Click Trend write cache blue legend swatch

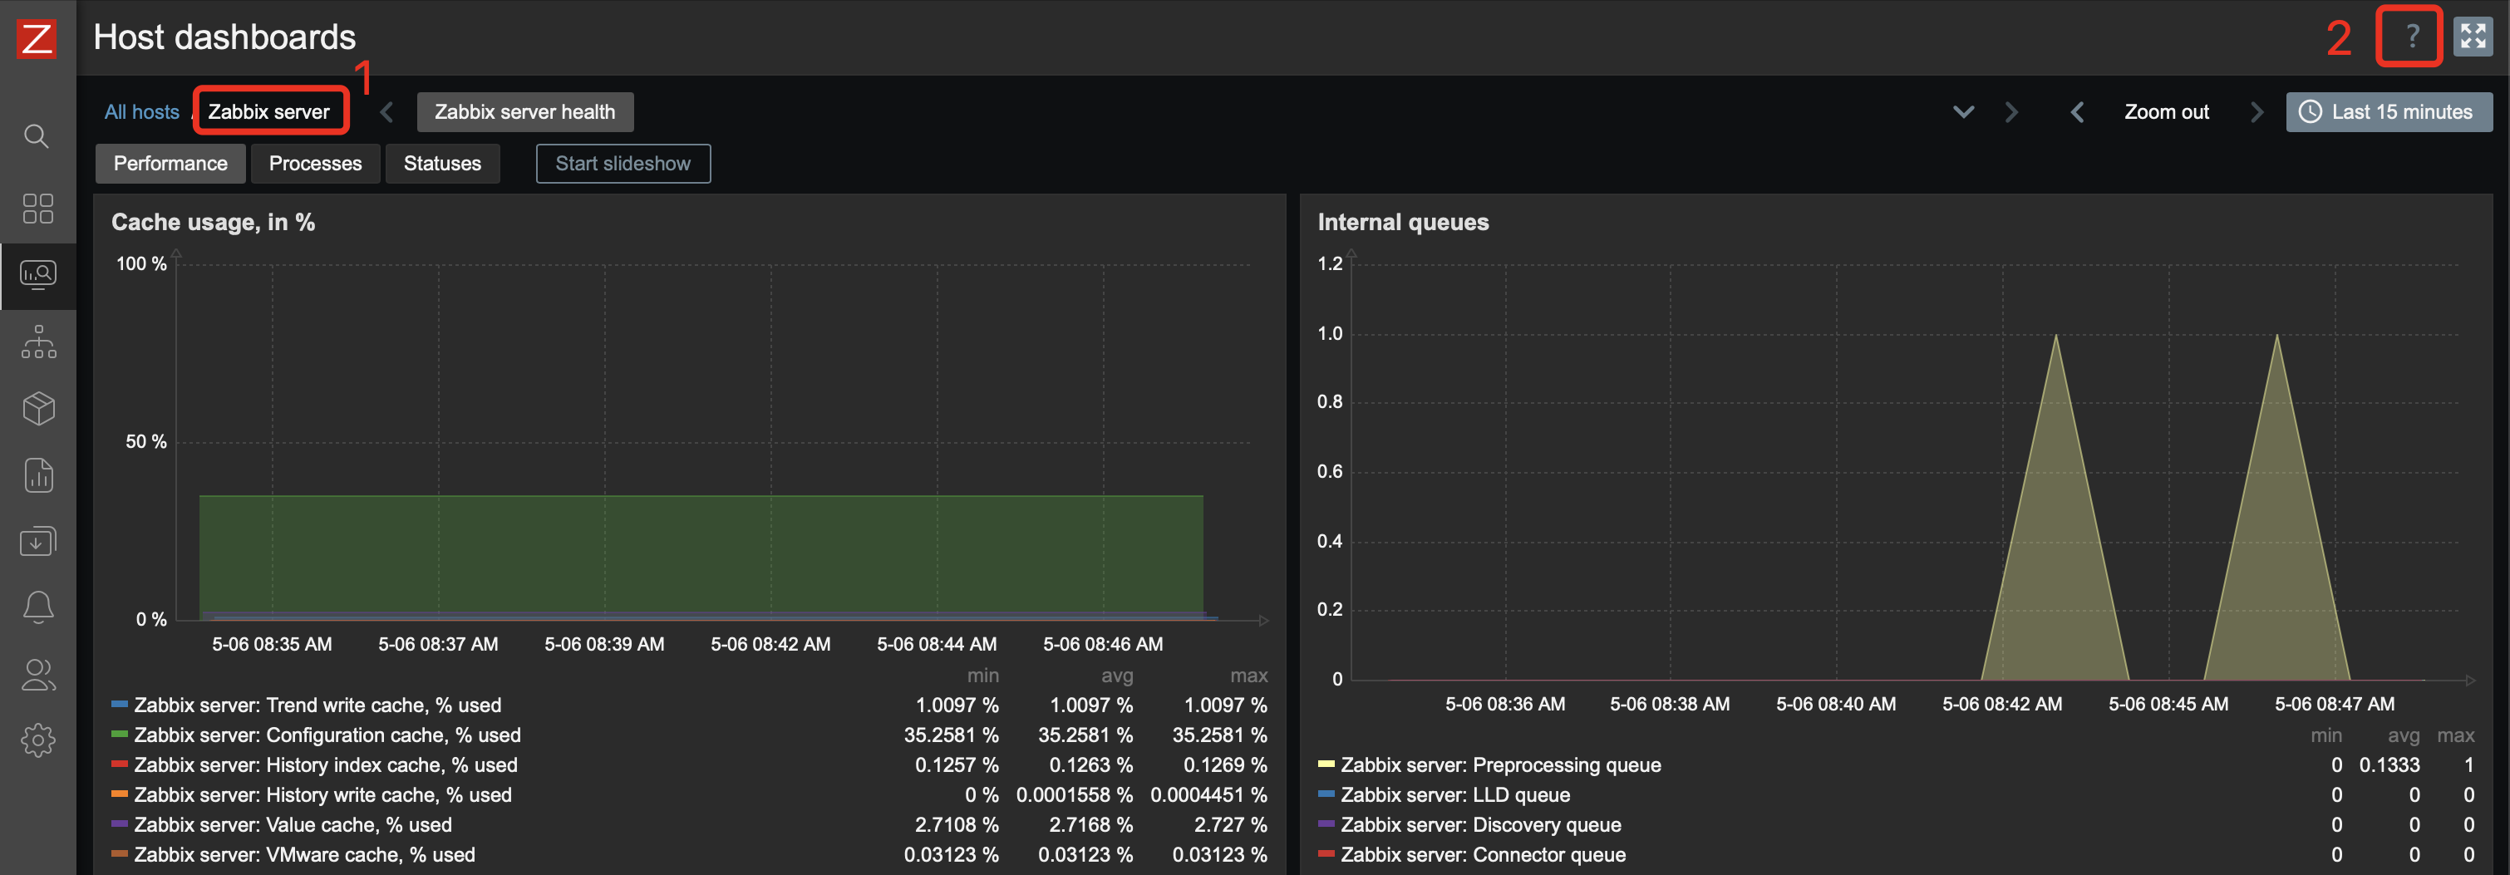click(120, 704)
